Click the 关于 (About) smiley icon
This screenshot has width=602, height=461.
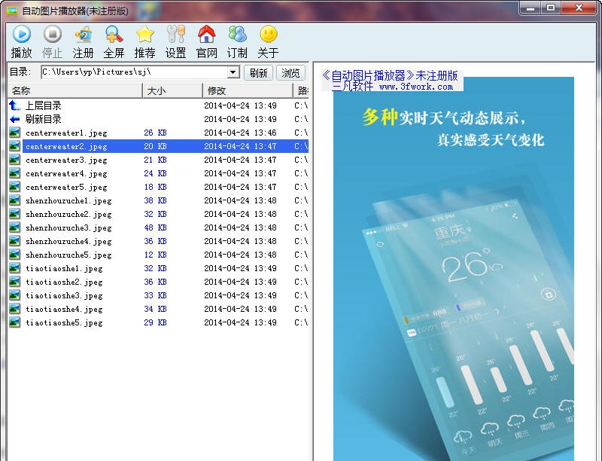[268, 35]
